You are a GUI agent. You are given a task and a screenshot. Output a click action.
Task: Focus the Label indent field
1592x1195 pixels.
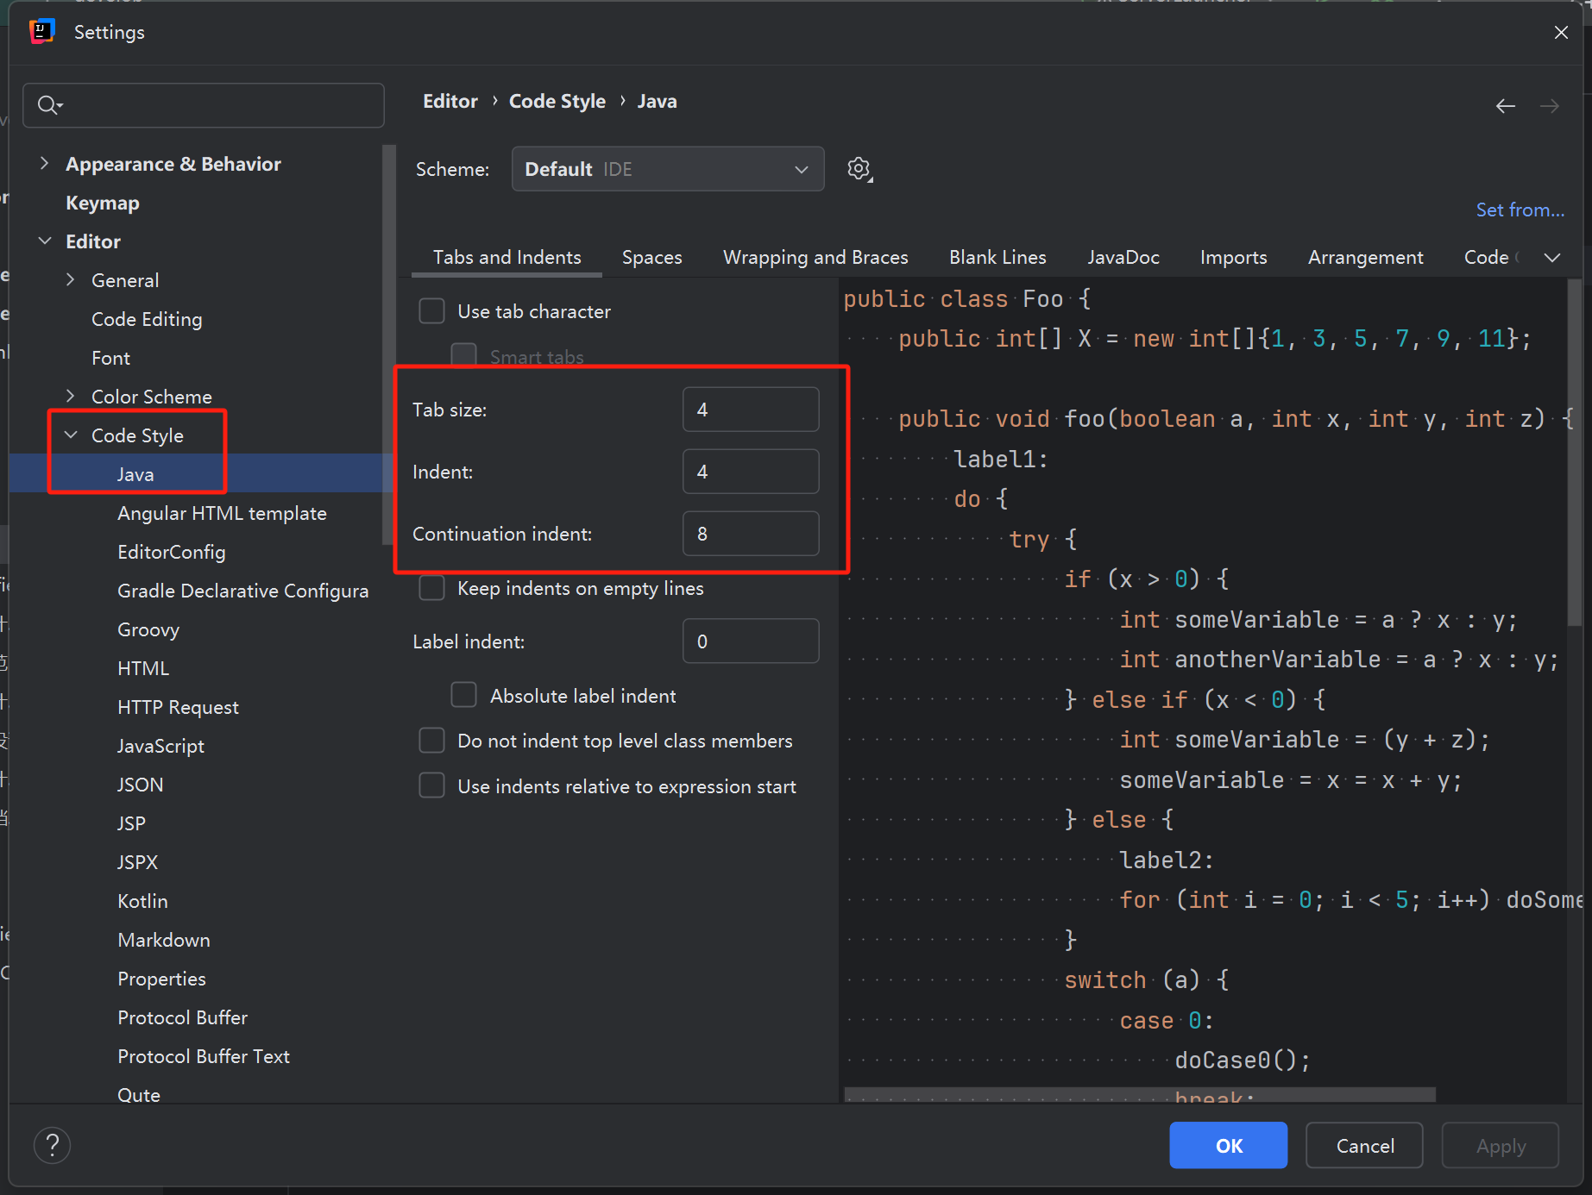tap(751, 641)
